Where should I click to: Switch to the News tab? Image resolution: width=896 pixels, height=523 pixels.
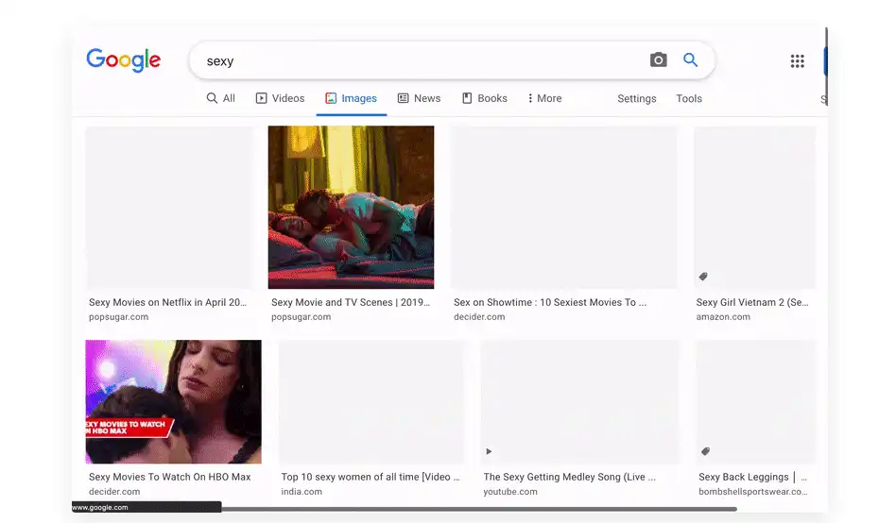(x=419, y=98)
